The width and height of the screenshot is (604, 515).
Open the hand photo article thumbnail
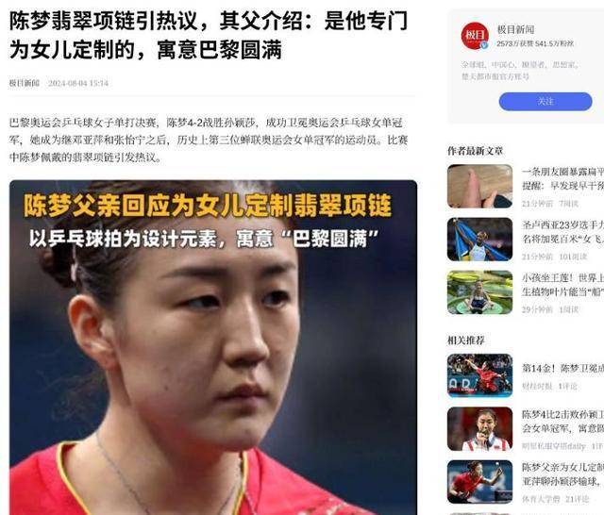pos(479,187)
